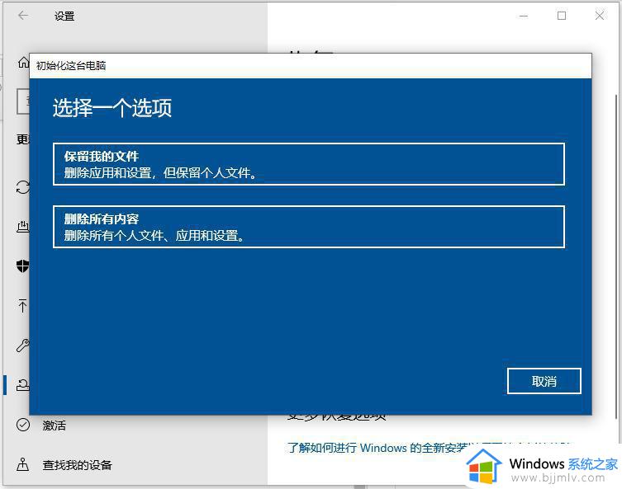Open Settings home icon

(23, 63)
